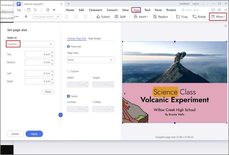The width and height of the screenshot is (229, 155).
Task: Click the Cropped page size text
Action: (x=174, y=137)
